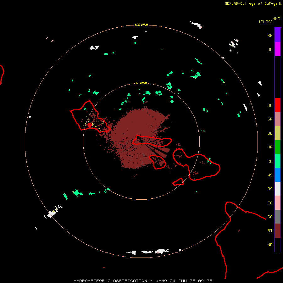
Task: Click the yellow road network on Oahu
Action: pos(92,124)
